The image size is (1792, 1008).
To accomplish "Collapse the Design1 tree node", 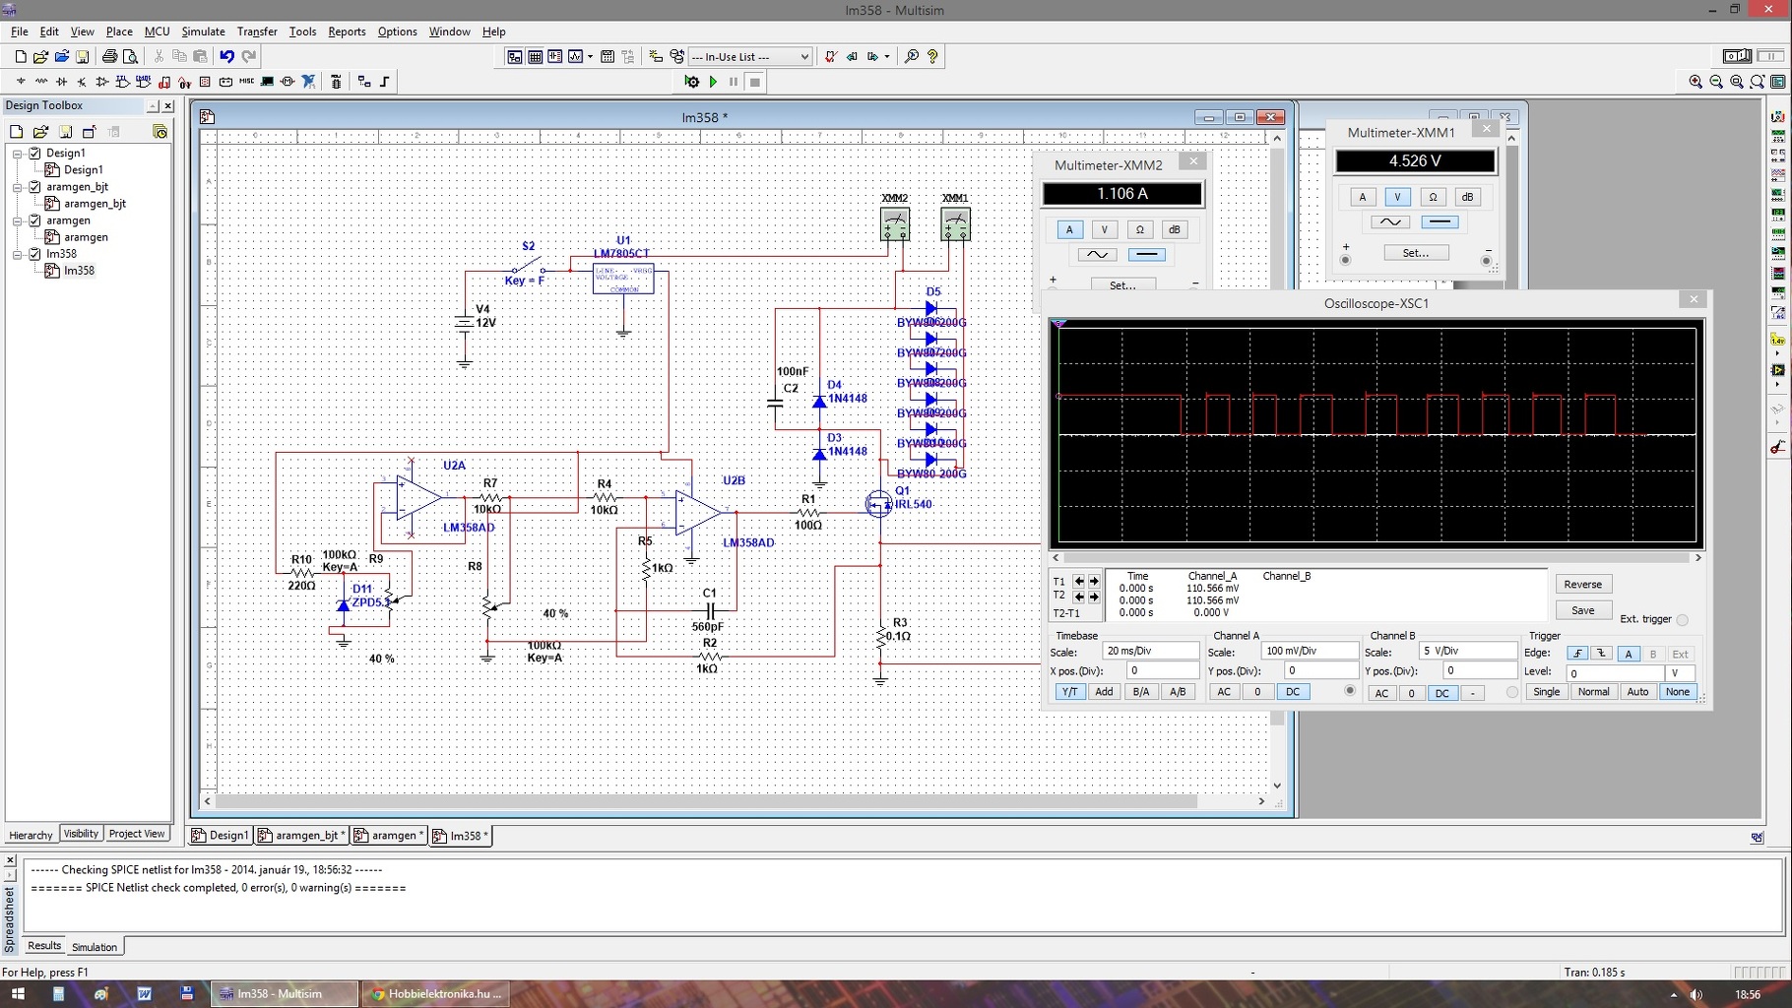I will tap(17, 154).
